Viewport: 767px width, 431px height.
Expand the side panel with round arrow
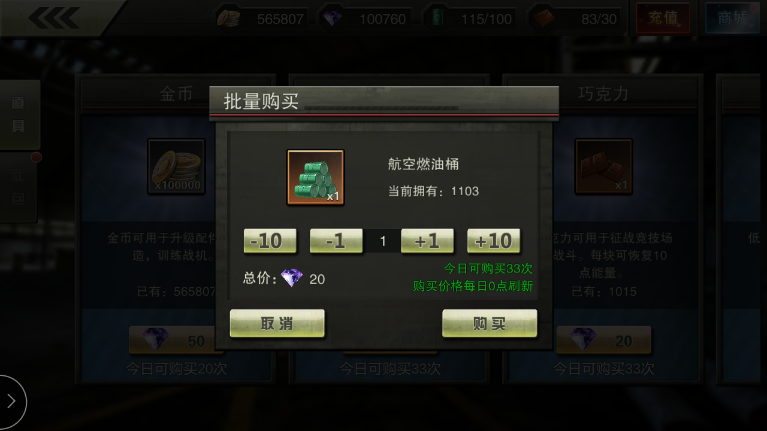(x=10, y=402)
